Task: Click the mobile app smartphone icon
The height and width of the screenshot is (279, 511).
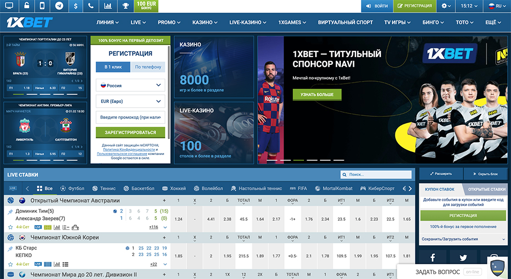Action: pyautogui.click(x=42, y=6)
